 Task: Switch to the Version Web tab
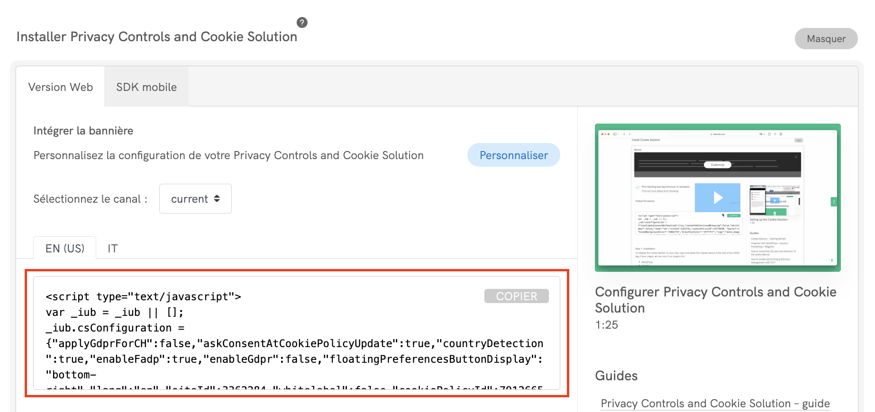pyautogui.click(x=61, y=87)
